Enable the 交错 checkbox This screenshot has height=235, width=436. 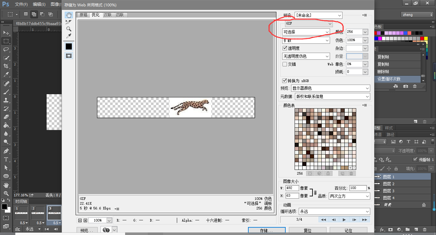285,64
